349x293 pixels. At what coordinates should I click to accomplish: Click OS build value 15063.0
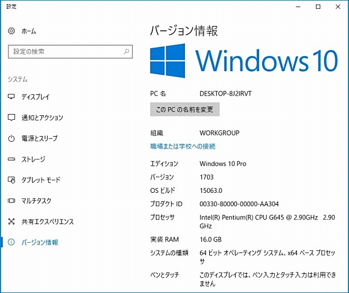coord(211,191)
